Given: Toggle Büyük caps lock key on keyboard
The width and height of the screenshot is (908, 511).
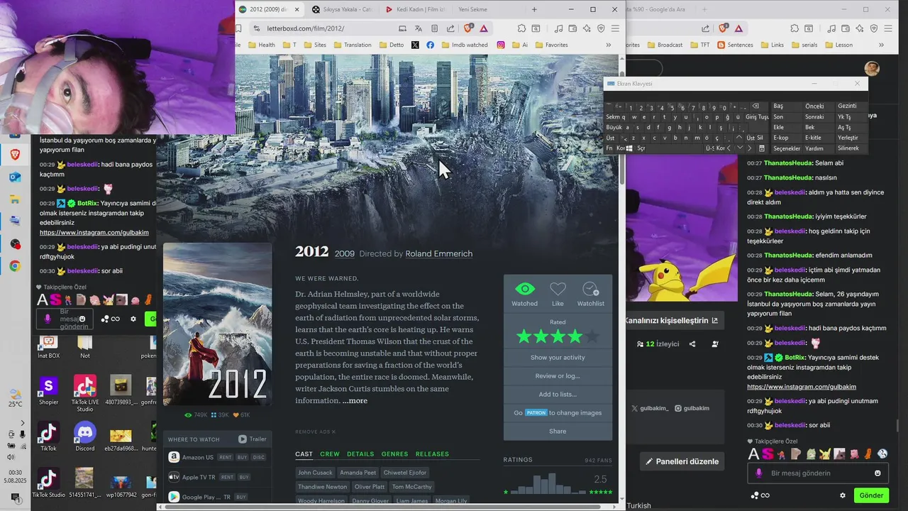Looking at the screenshot, I should pos(614,127).
